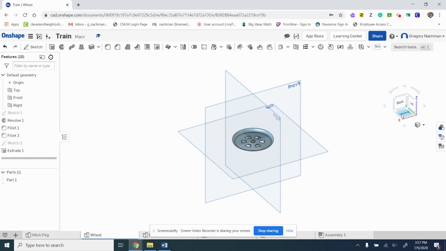Collapse the Default geometry group
The height and width of the screenshot is (251, 446).
coord(3,75)
